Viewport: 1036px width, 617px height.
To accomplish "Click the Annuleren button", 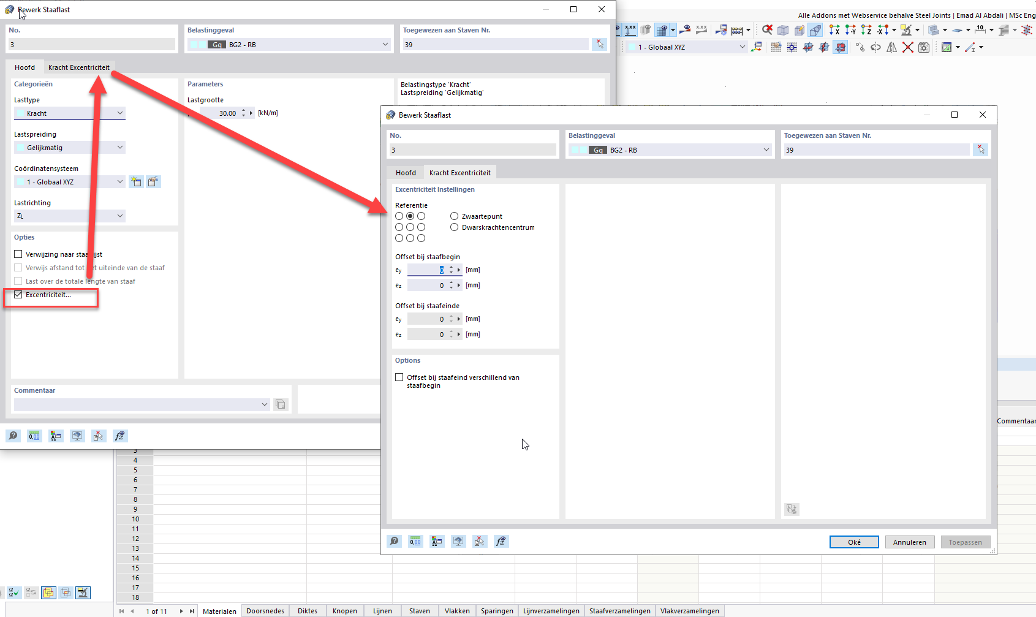I will click(x=909, y=542).
